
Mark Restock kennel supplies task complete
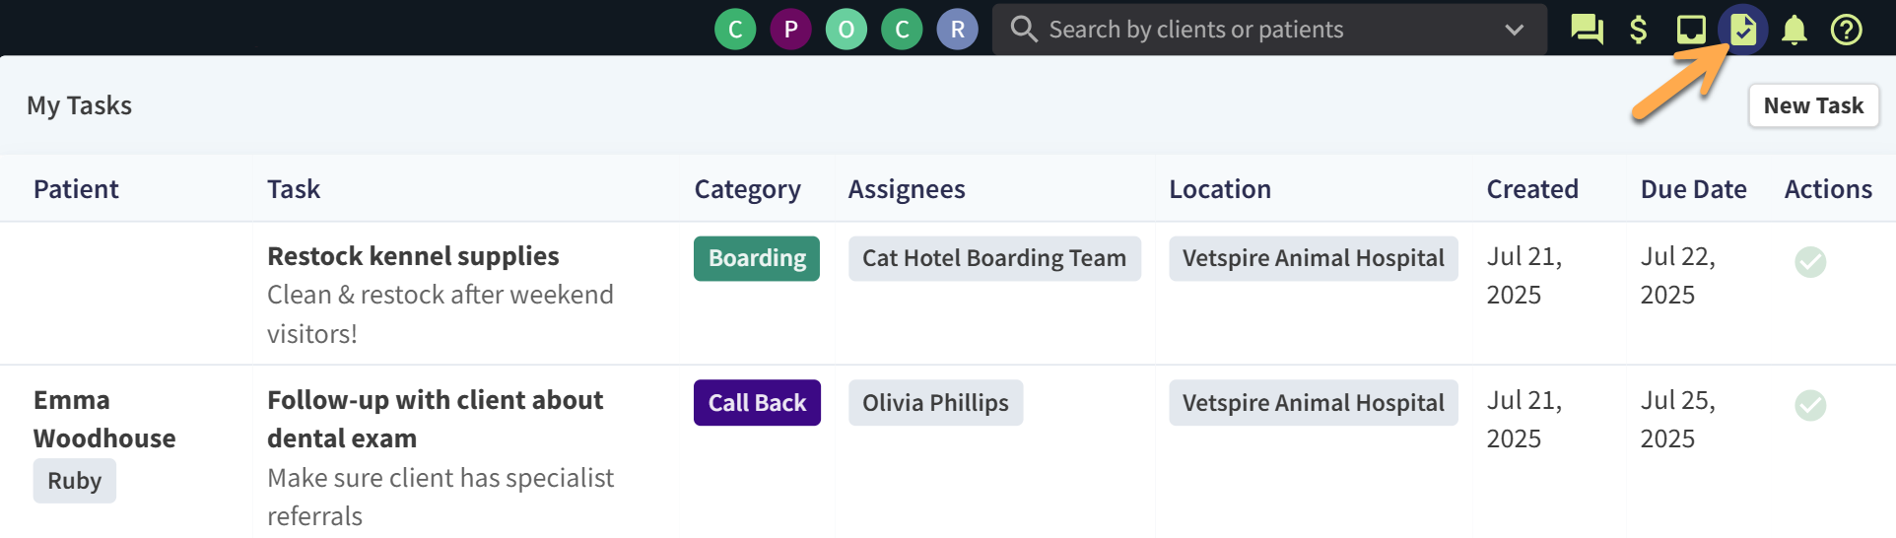pos(1810,262)
